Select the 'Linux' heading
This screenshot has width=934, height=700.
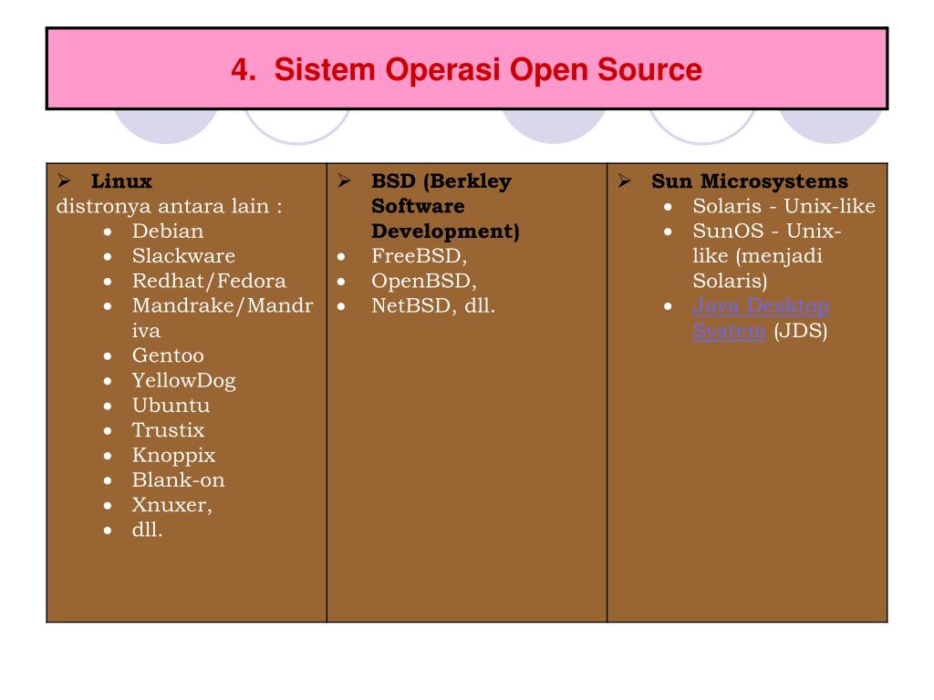121,181
